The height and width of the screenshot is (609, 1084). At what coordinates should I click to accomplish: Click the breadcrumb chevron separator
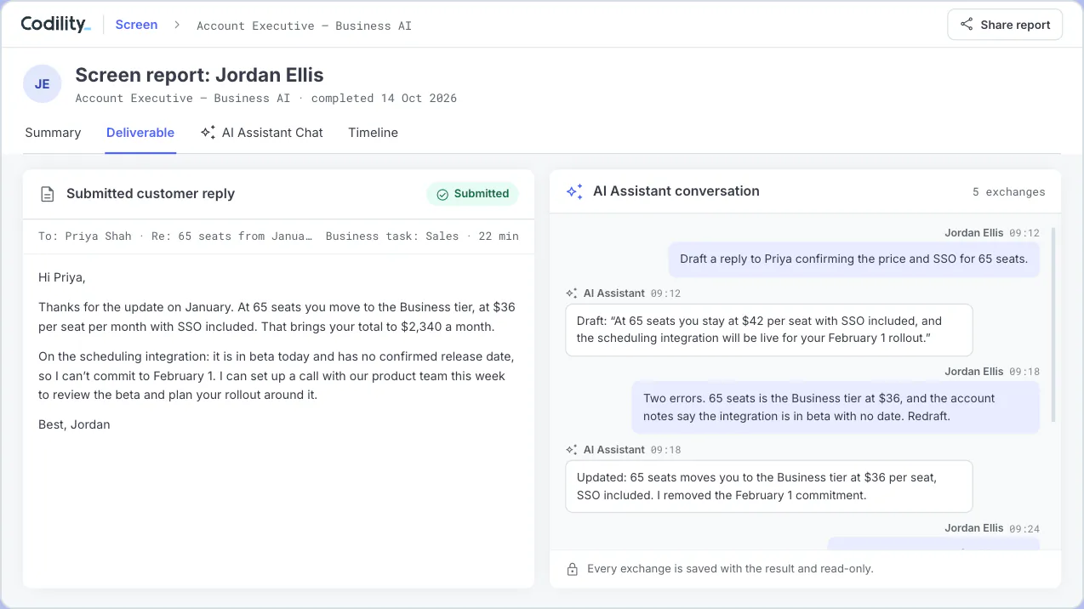pos(177,25)
